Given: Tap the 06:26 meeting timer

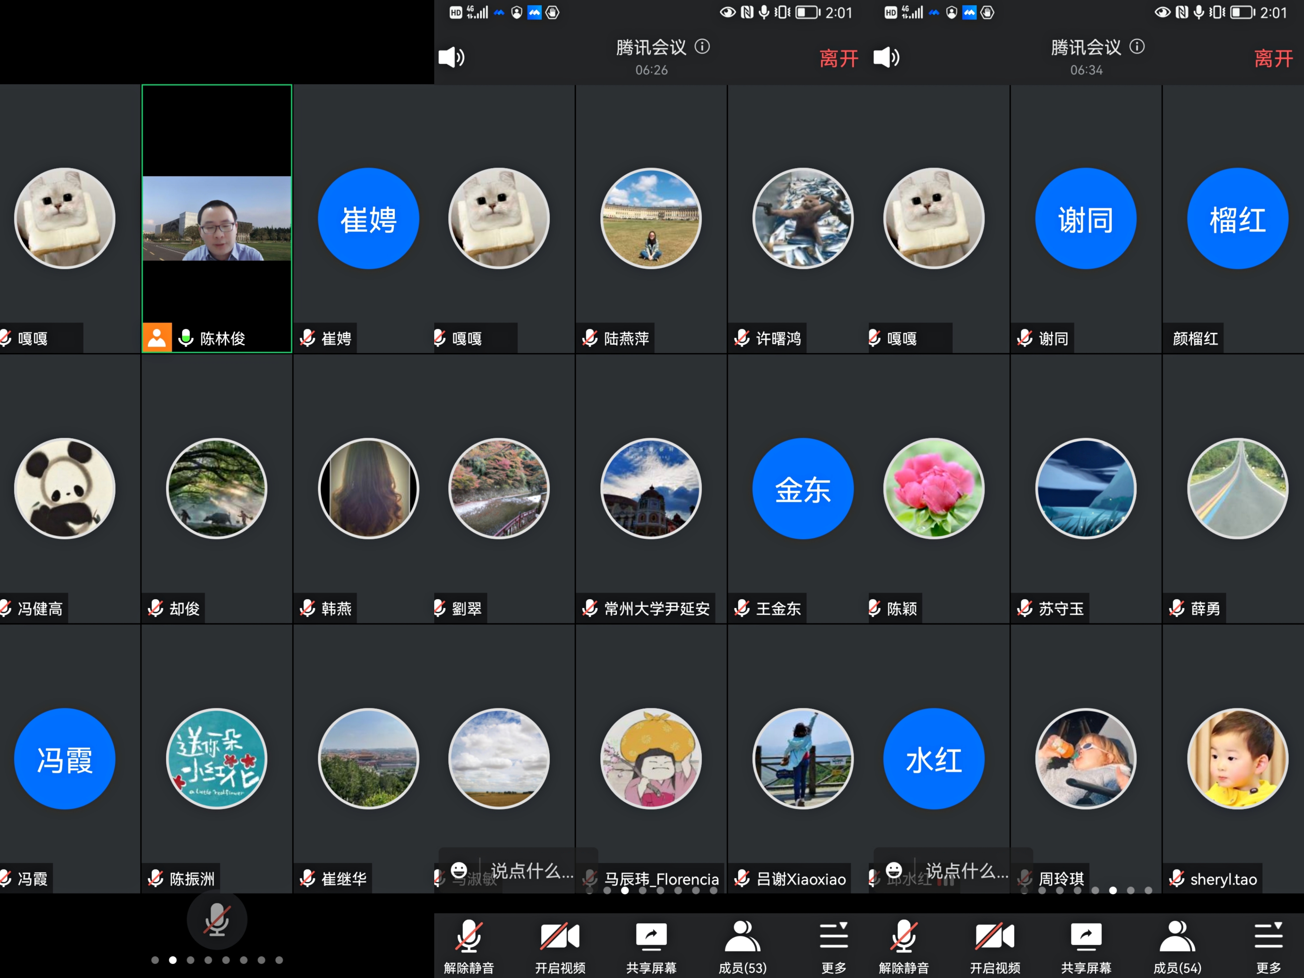Looking at the screenshot, I should point(651,70).
